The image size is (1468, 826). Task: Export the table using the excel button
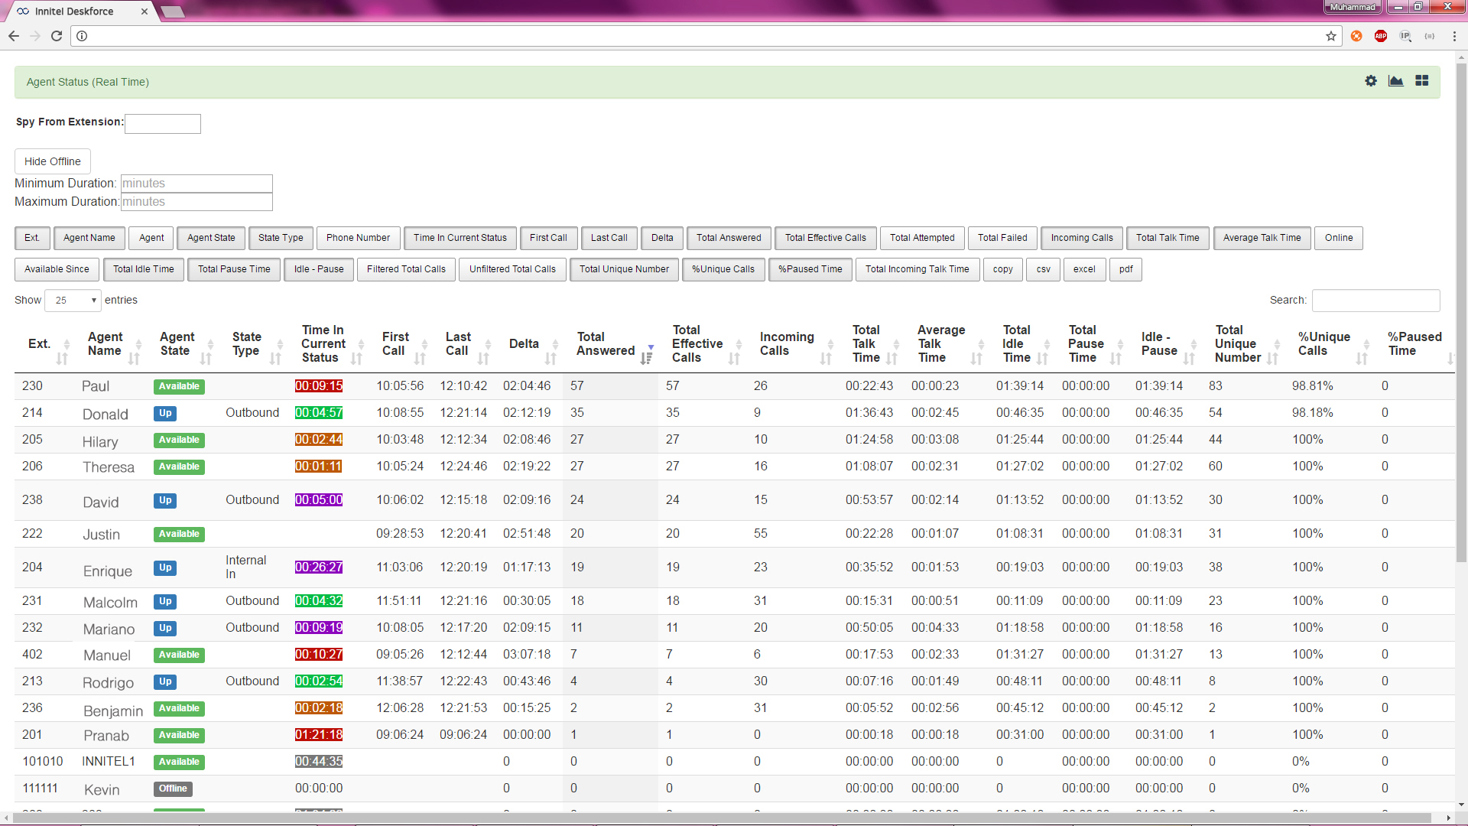pyautogui.click(x=1084, y=269)
